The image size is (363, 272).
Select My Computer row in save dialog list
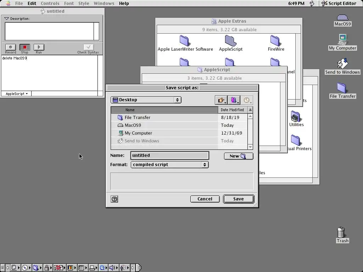179,133
